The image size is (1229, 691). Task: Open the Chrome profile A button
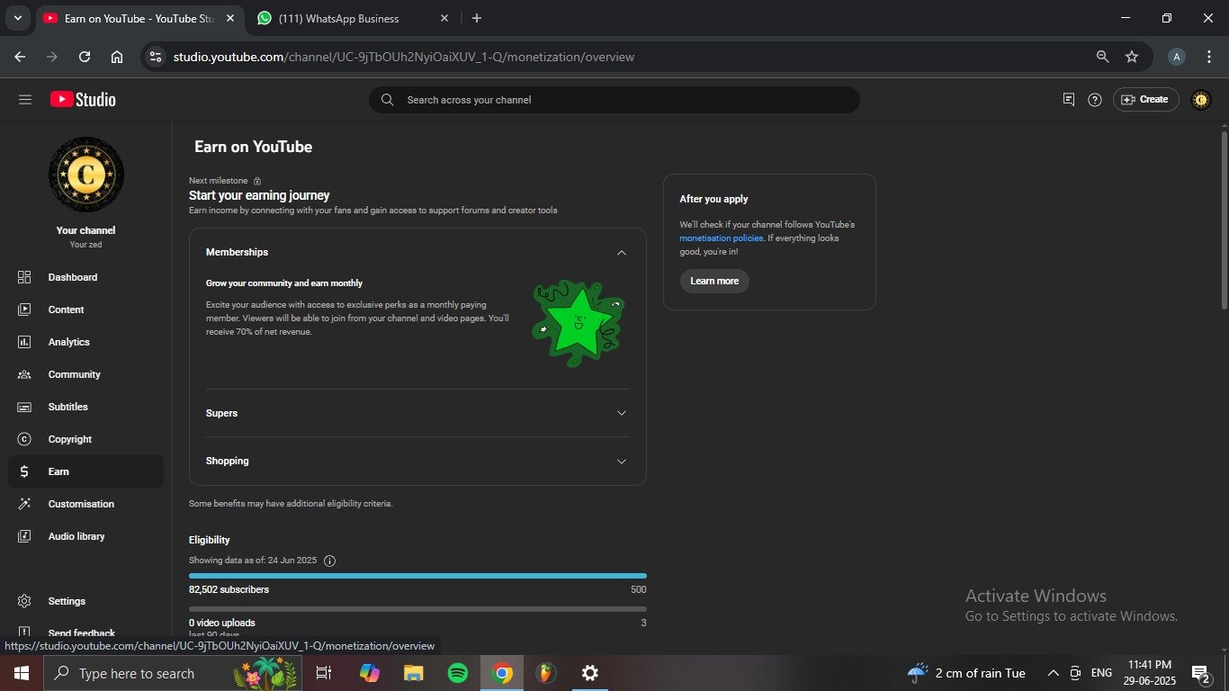[1176, 57]
